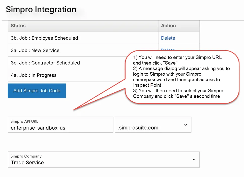The image size is (244, 177).
Task: Click Delete next to Contractor Scheduled
Action: 168,63
